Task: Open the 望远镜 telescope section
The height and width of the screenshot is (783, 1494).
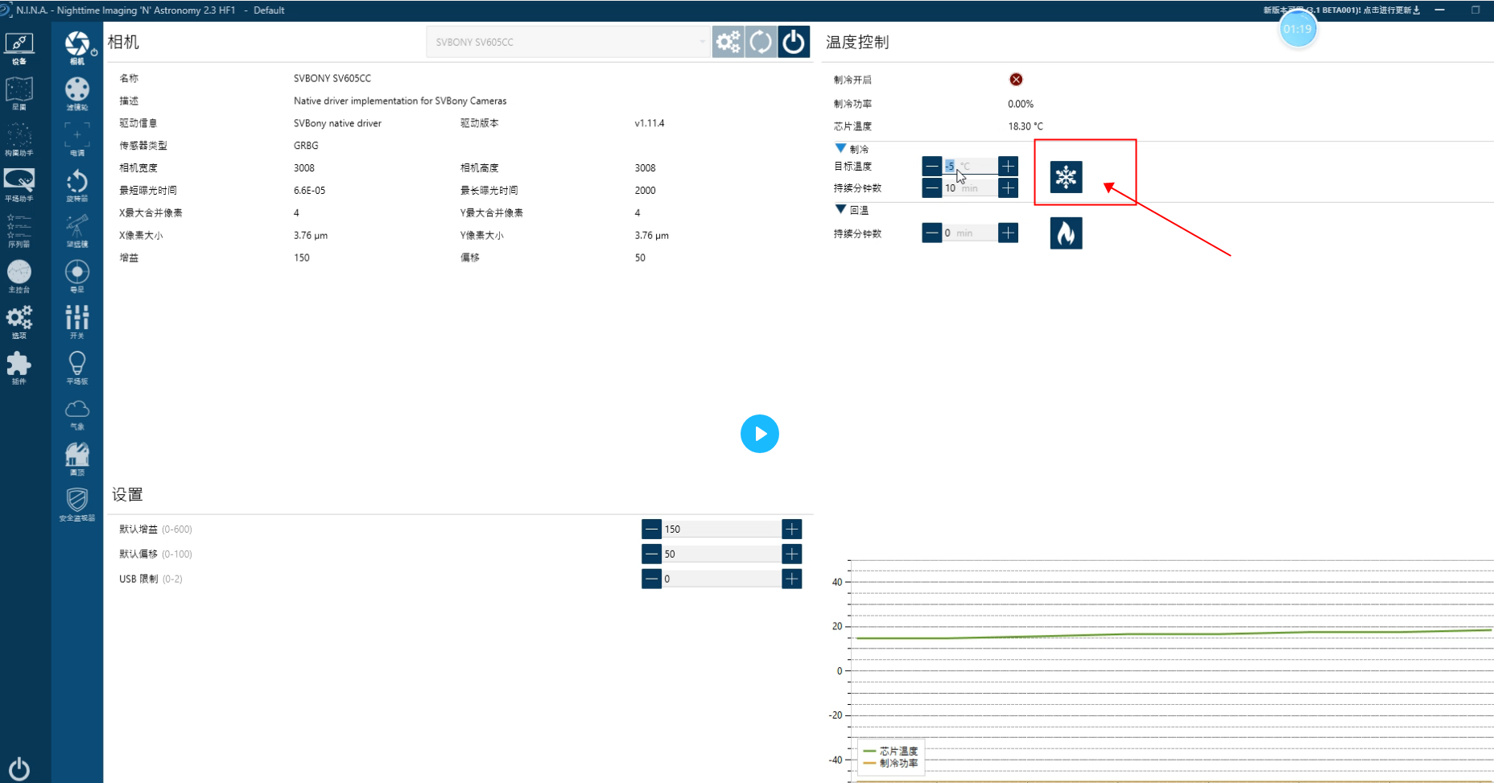Action: pos(77,231)
